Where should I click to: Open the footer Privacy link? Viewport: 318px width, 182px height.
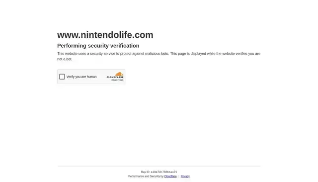click(x=185, y=177)
